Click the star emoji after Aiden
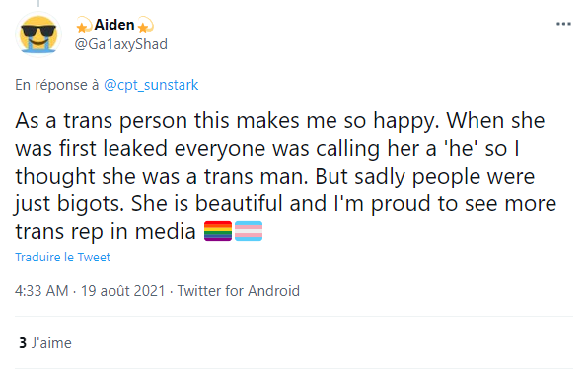This screenshot has width=587, height=370. [145, 25]
